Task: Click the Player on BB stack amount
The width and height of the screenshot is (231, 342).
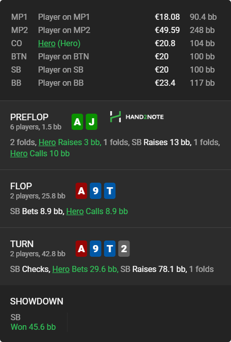Action: [x=165, y=83]
